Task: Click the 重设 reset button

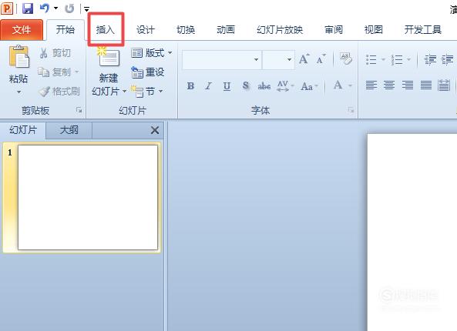Action: coord(148,72)
